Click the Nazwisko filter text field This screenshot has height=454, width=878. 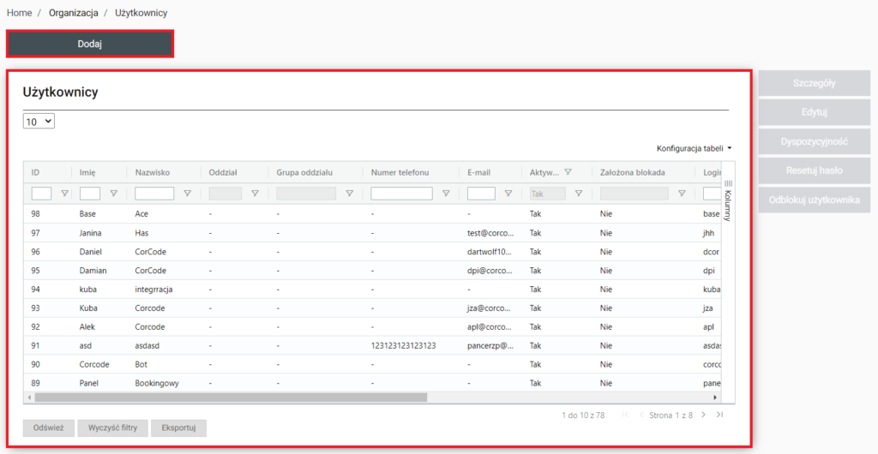154,194
